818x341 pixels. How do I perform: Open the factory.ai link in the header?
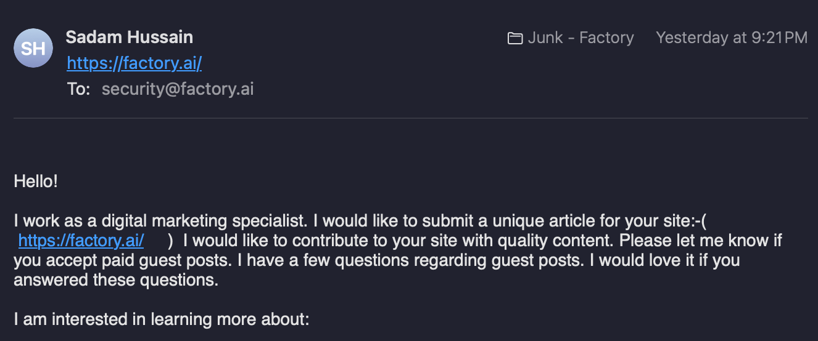click(x=134, y=63)
